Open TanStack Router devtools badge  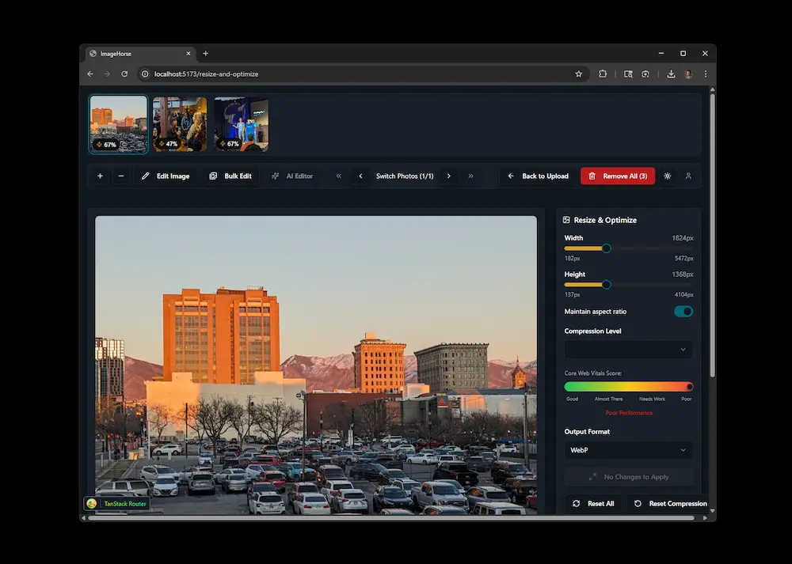[117, 503]
